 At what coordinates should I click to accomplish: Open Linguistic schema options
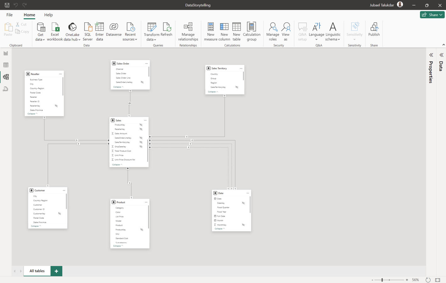[333, 32]
